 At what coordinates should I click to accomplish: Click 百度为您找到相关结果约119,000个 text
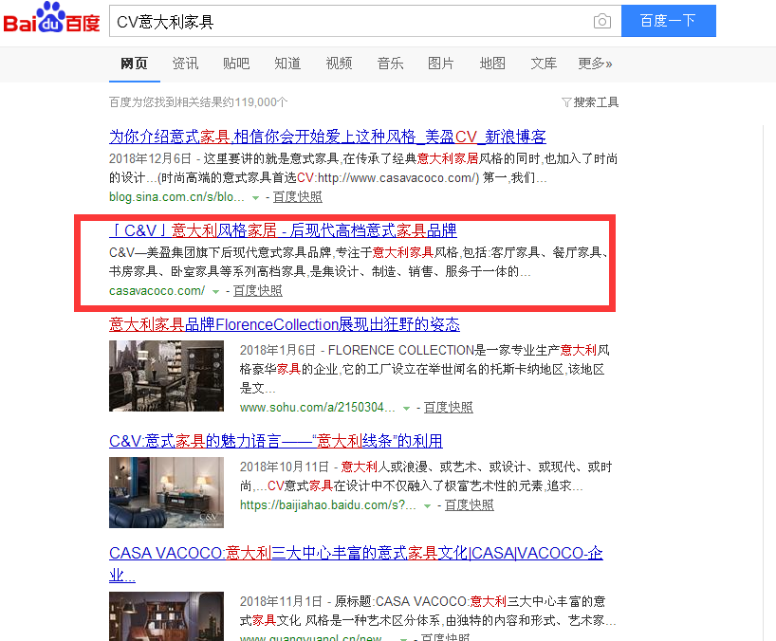pyautogui.click(x=198, y=102)
